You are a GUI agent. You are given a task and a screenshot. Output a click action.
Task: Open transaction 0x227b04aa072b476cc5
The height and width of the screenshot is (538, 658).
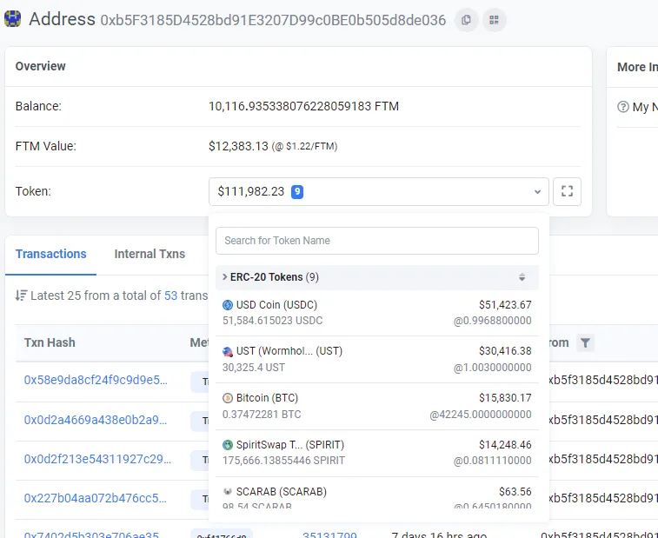pos(96,498)
